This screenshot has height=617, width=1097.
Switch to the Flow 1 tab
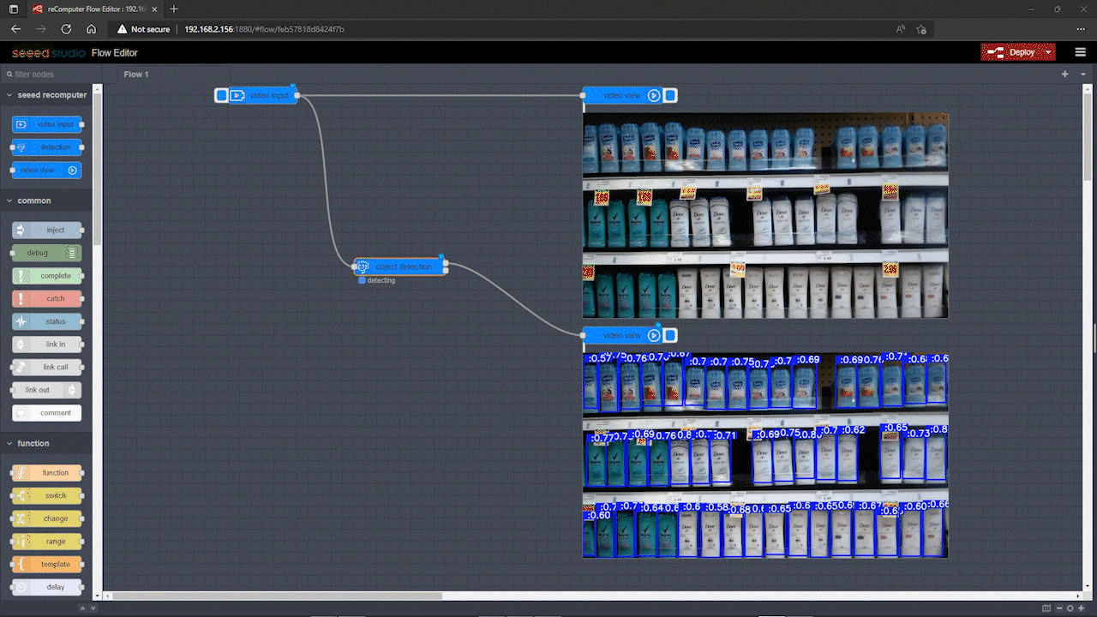[x=136, y=75]
